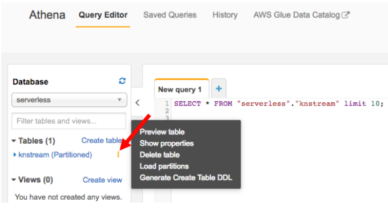Focus the Filter tables and views field

pos(69,121)
